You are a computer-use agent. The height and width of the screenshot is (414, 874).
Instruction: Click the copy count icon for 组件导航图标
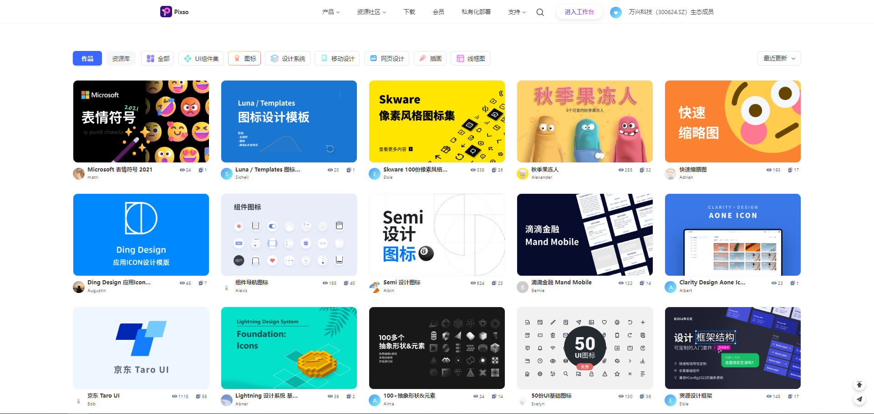tap(346, 283)
